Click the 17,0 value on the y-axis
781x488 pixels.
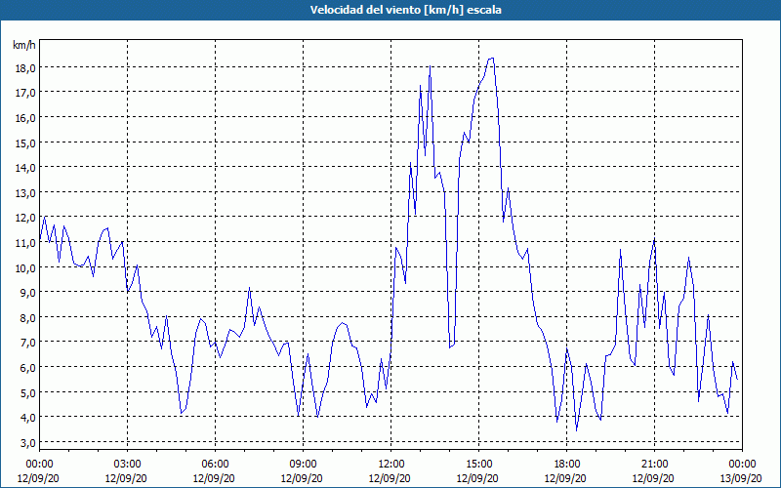pos(25,93)
